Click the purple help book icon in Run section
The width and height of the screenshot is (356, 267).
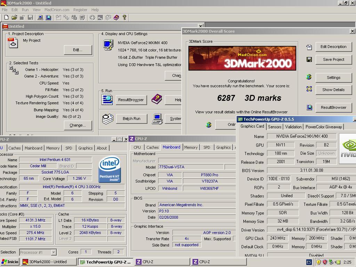click(x=157, y=99)
